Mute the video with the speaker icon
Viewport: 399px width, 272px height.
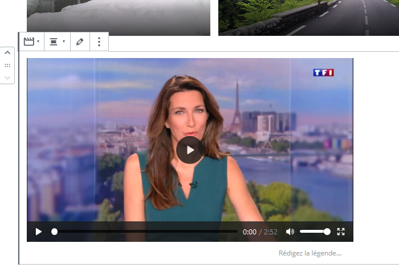click(290, 232)
